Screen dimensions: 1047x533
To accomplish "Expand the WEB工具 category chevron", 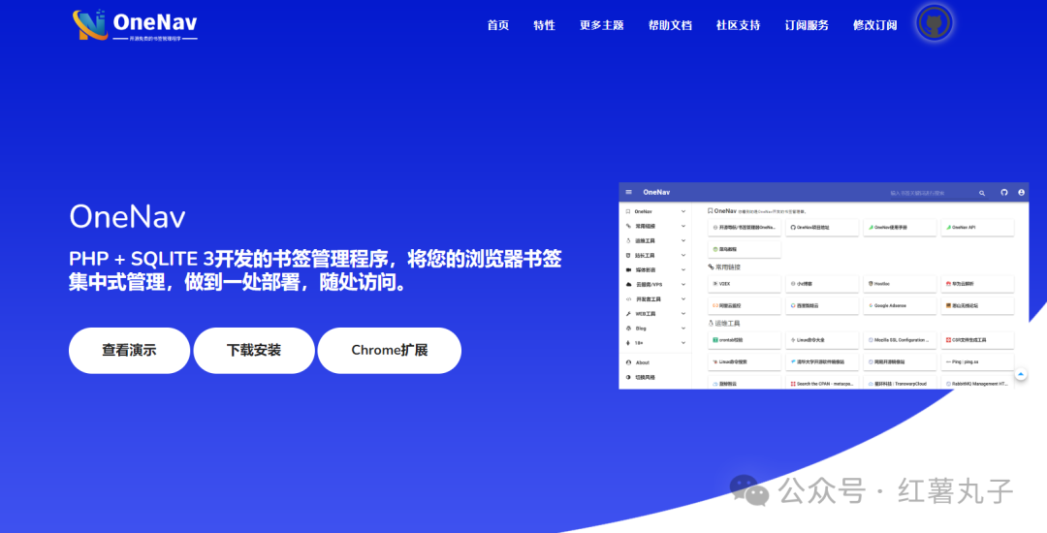I will coord(683,314).
